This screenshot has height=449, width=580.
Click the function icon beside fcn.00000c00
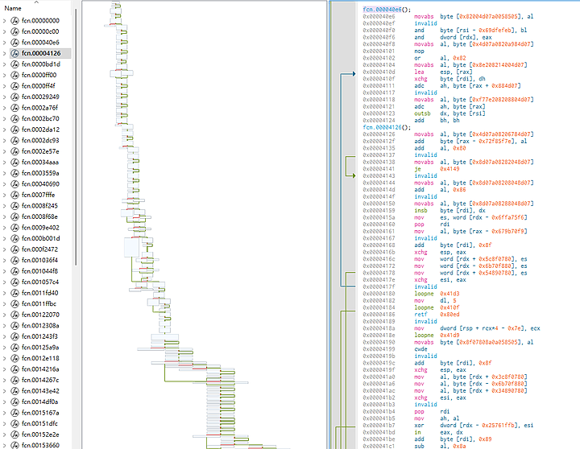pyautogui.click(x=14, y=31)
